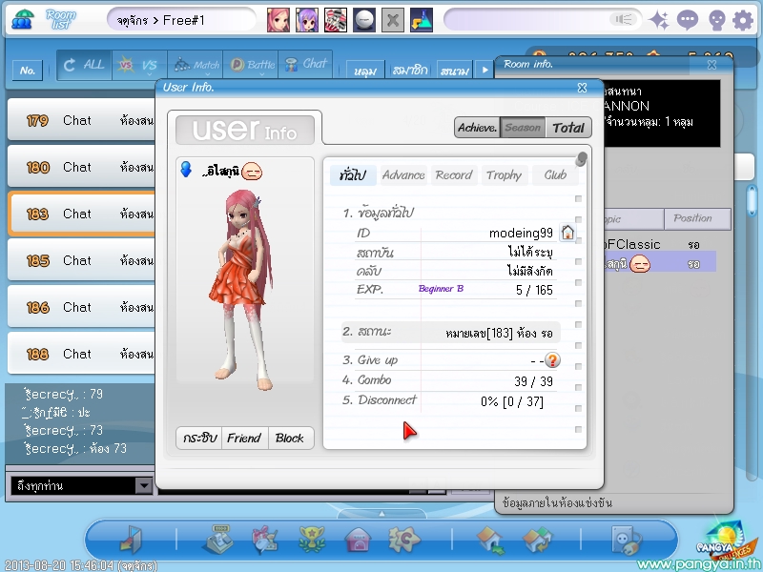Show Total statistics

(568, 128)
